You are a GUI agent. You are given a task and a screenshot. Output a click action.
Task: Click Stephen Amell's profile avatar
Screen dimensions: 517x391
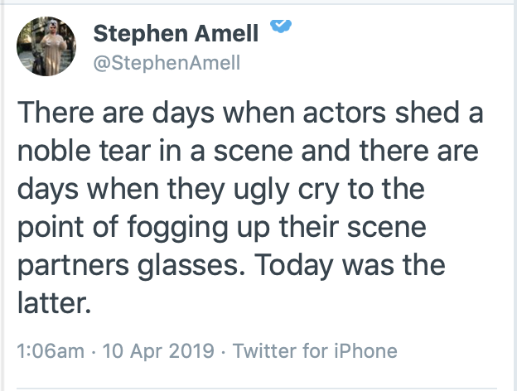(x=49, y=47)
